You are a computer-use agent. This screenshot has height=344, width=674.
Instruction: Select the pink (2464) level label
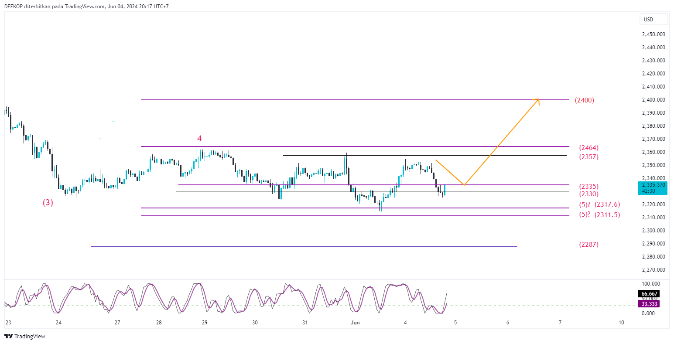point(589,147)
